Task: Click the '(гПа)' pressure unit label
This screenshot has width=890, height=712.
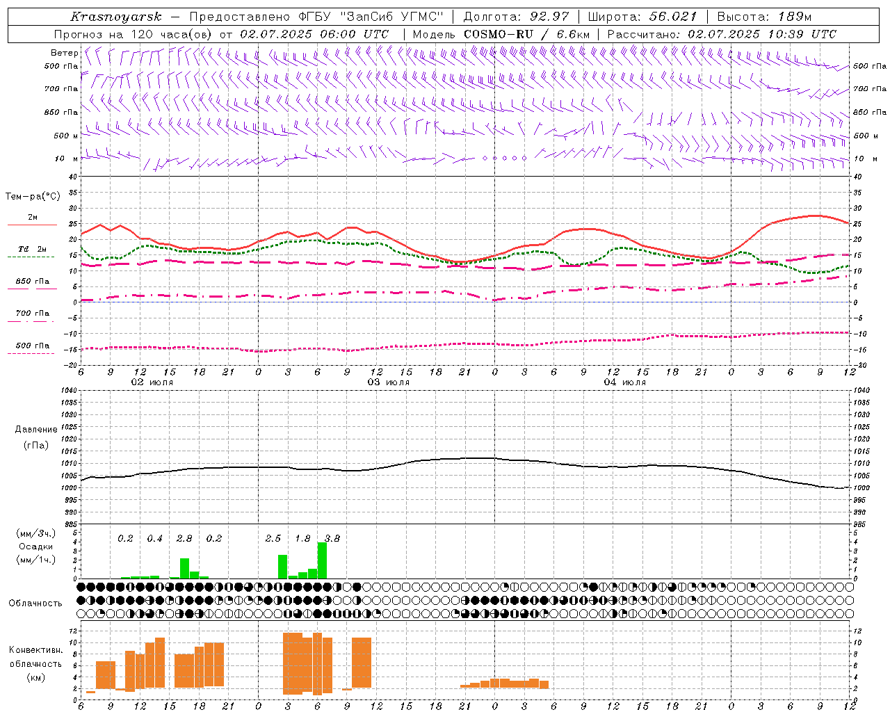Action: coord(36,445)
